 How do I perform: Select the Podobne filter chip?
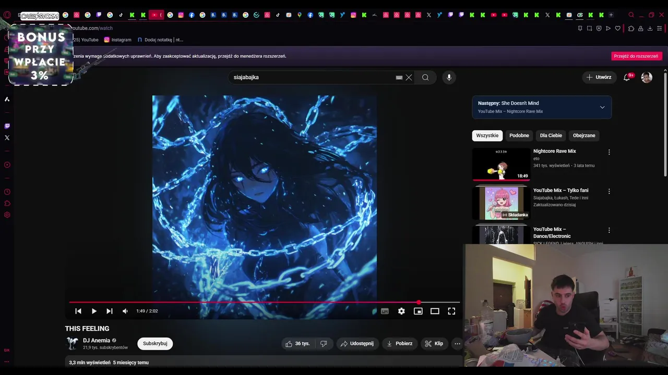(519, 135)
